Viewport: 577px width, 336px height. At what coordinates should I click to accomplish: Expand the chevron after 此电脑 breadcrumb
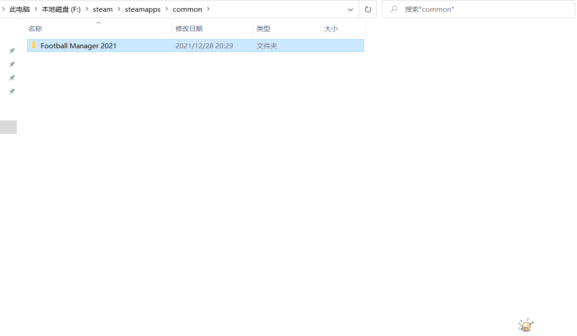click(36, 9)
